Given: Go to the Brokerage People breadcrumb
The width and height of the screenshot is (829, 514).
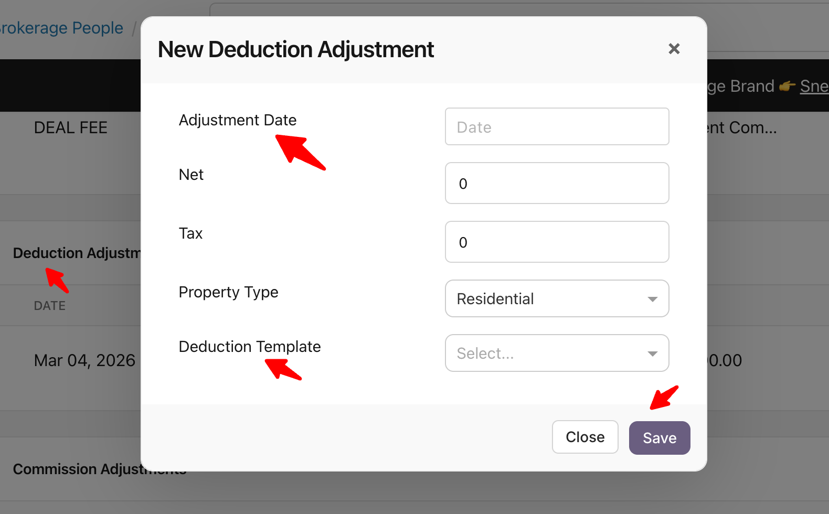Looking at the screenshot, I should point(61,28).
